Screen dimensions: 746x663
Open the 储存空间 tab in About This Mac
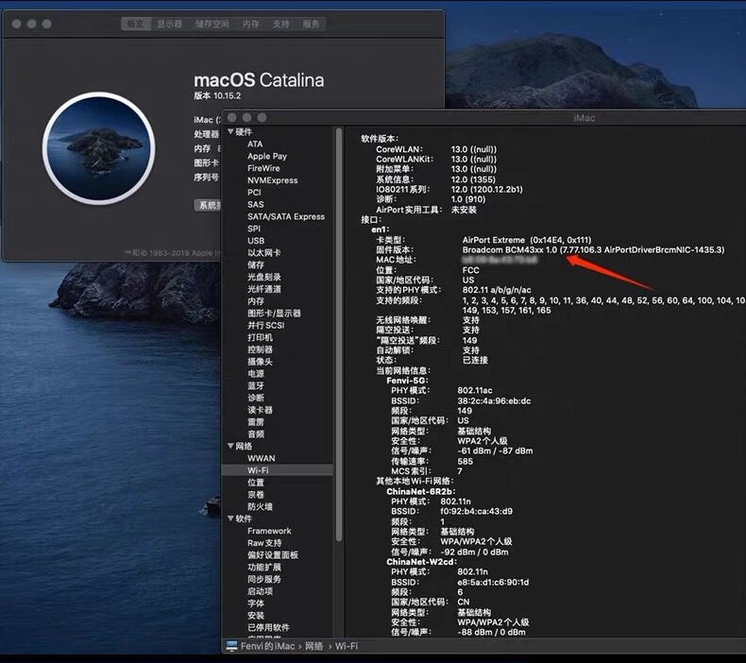[212, 24]
